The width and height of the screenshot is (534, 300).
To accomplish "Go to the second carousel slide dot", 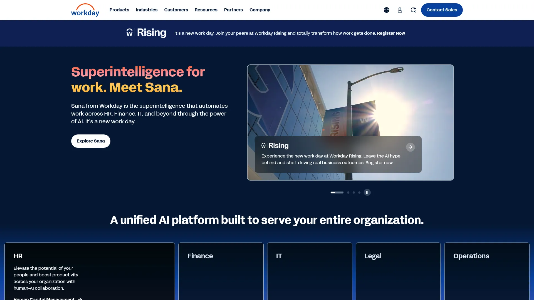I will [x=348, y=192].
